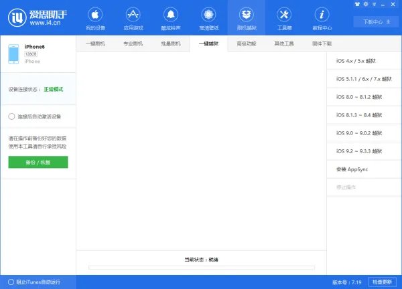402x289 pixels.
Task: Switch to the 专业刷机 tab
Action: tap(133, 43)
